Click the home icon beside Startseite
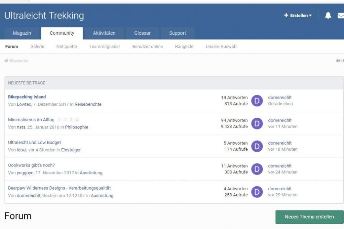This screenshot has width=344, height=229. [x=6, y=61]
